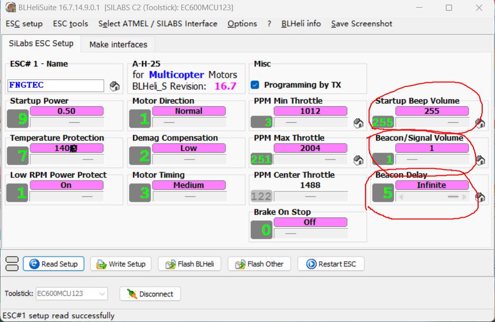Click the Motor Timing value Medium
495x322 pixels.
coord(189,185)
